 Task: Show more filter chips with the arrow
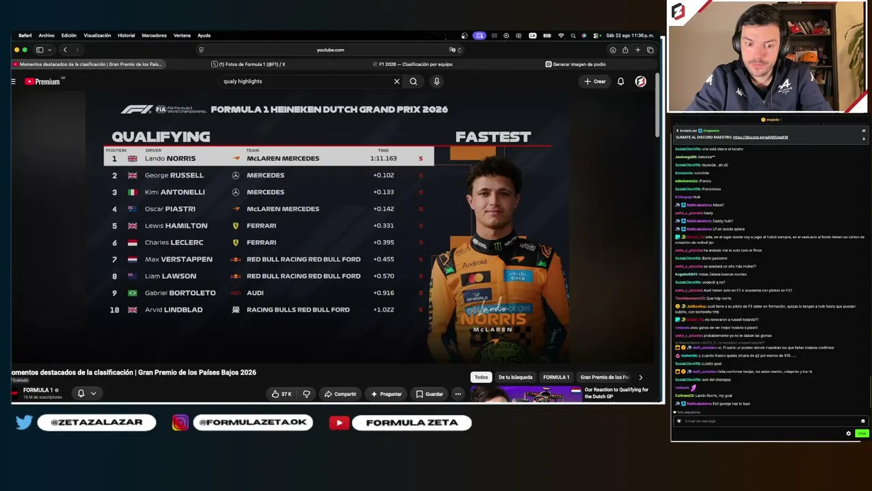tap(640, 377)
